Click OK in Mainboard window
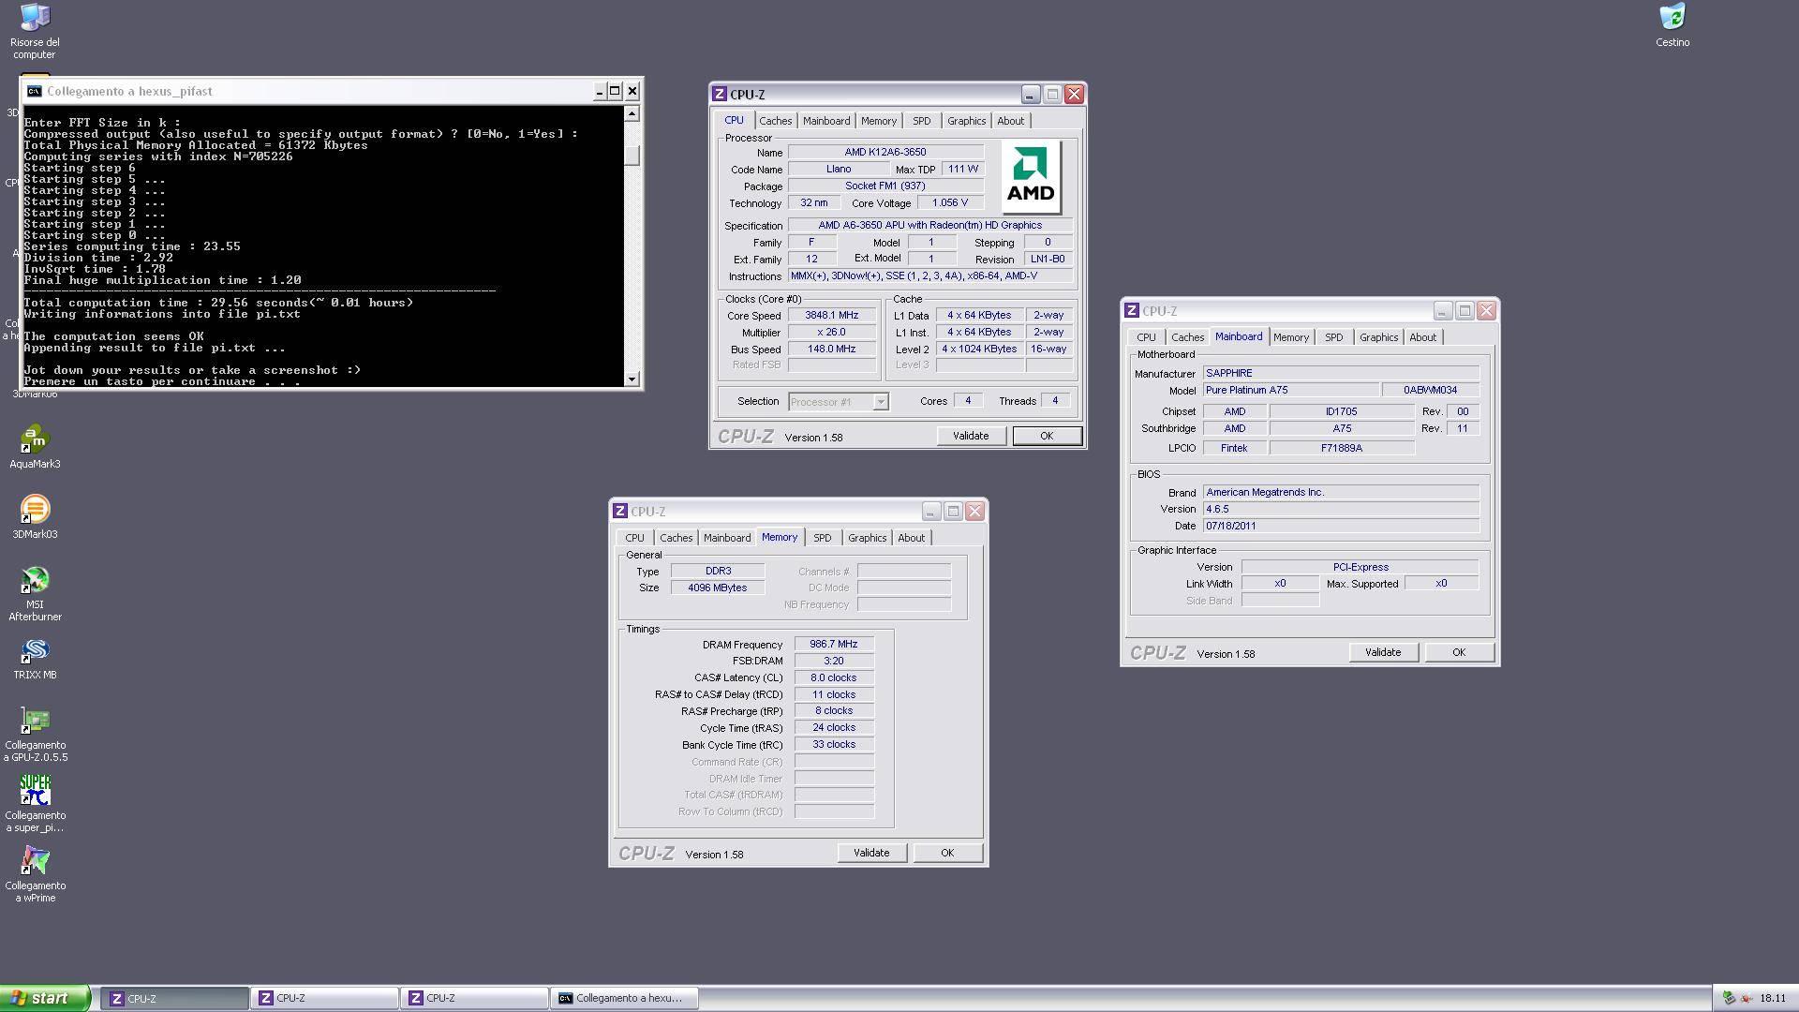 pos(1459,652)
